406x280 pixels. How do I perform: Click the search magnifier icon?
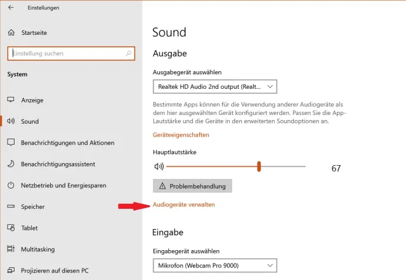point(129,54)
